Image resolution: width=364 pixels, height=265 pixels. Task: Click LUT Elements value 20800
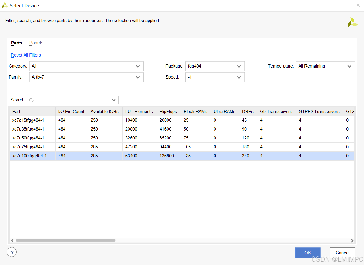(131, 129)
